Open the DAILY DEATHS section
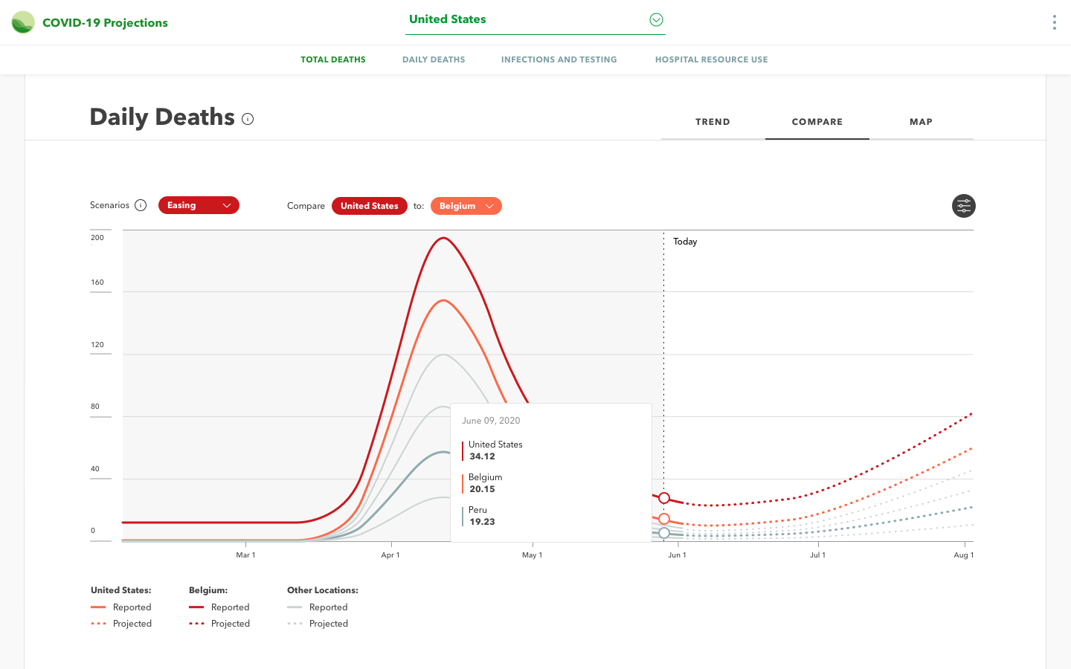The image size is (1071, 669). click(434, 59)
